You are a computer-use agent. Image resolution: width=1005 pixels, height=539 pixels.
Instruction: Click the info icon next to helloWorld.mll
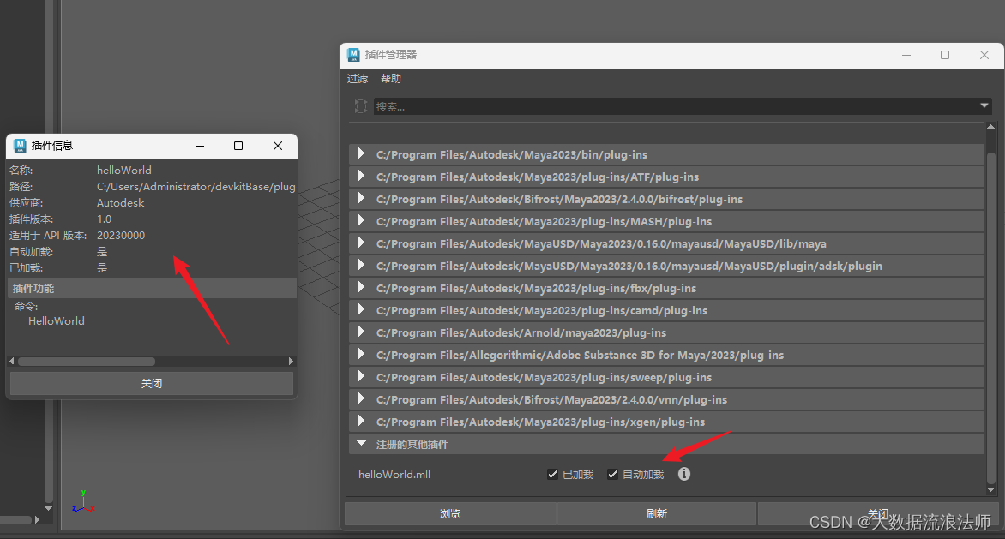click(x=684, y=474)
